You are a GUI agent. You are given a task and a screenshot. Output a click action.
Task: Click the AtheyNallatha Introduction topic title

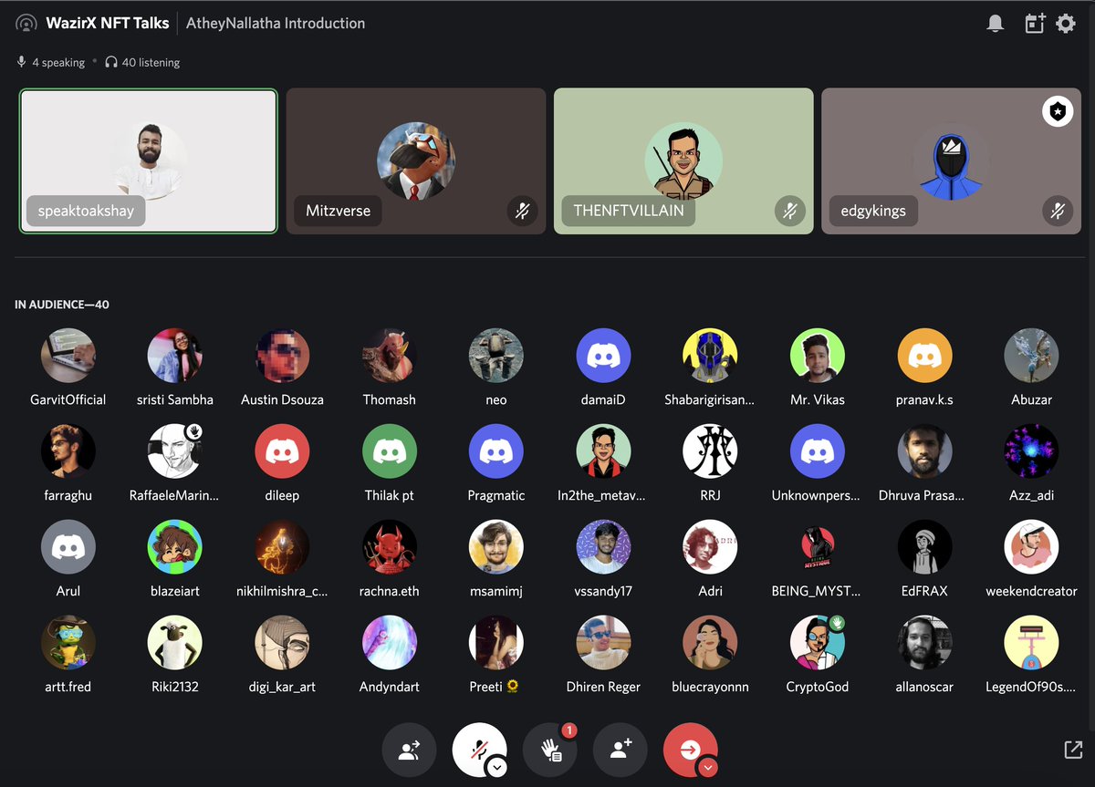276,24
